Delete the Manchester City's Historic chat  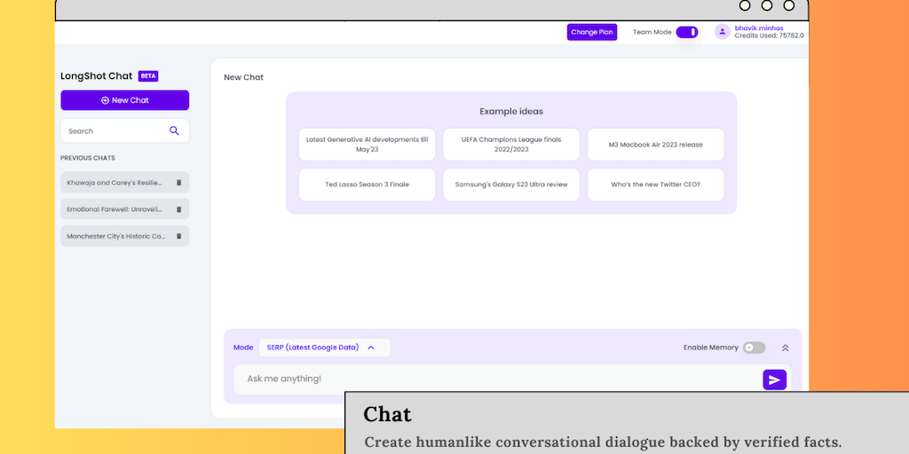(x=178, y=236)
